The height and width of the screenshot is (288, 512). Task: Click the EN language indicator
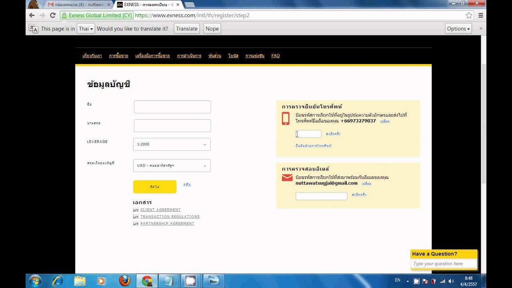[398, 280]
